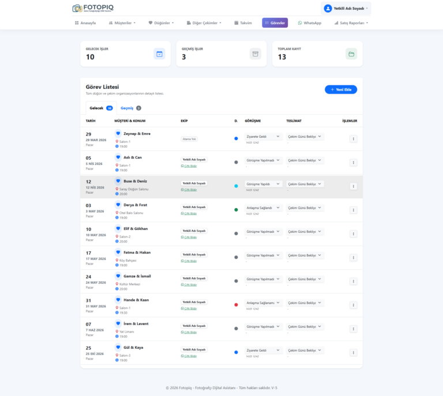The image size is (443, 396).
Task: Open the three-dot actions menu for Zeynep & Emre
Action: coord(353,138)
